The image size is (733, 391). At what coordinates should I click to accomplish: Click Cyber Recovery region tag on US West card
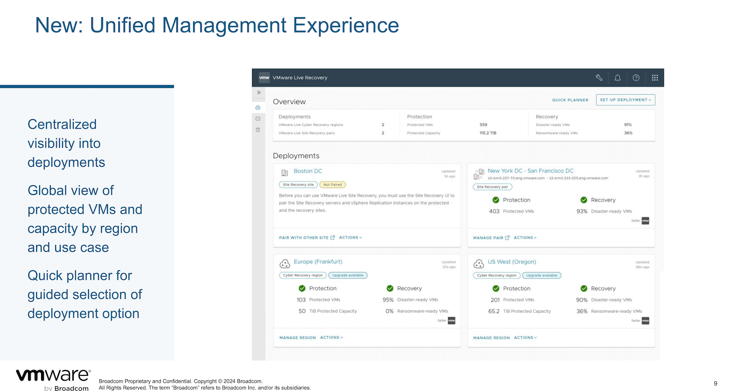[497, 275]
